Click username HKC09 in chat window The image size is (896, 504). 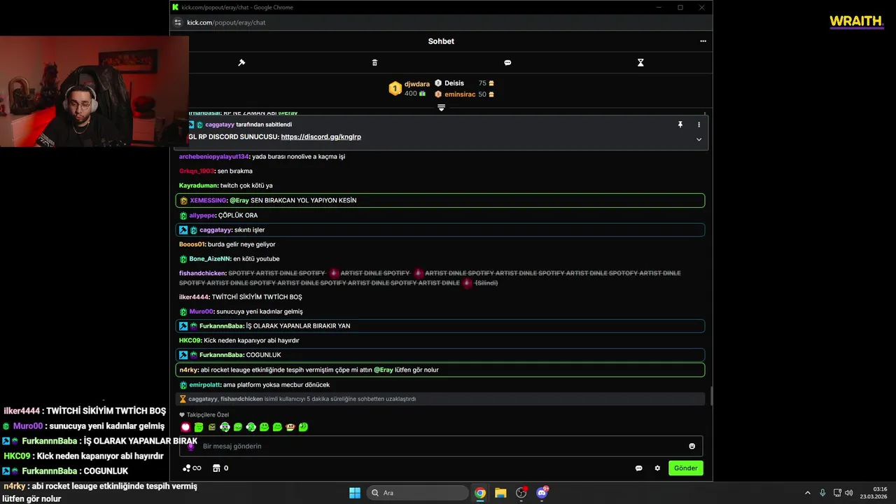[190, 341]
